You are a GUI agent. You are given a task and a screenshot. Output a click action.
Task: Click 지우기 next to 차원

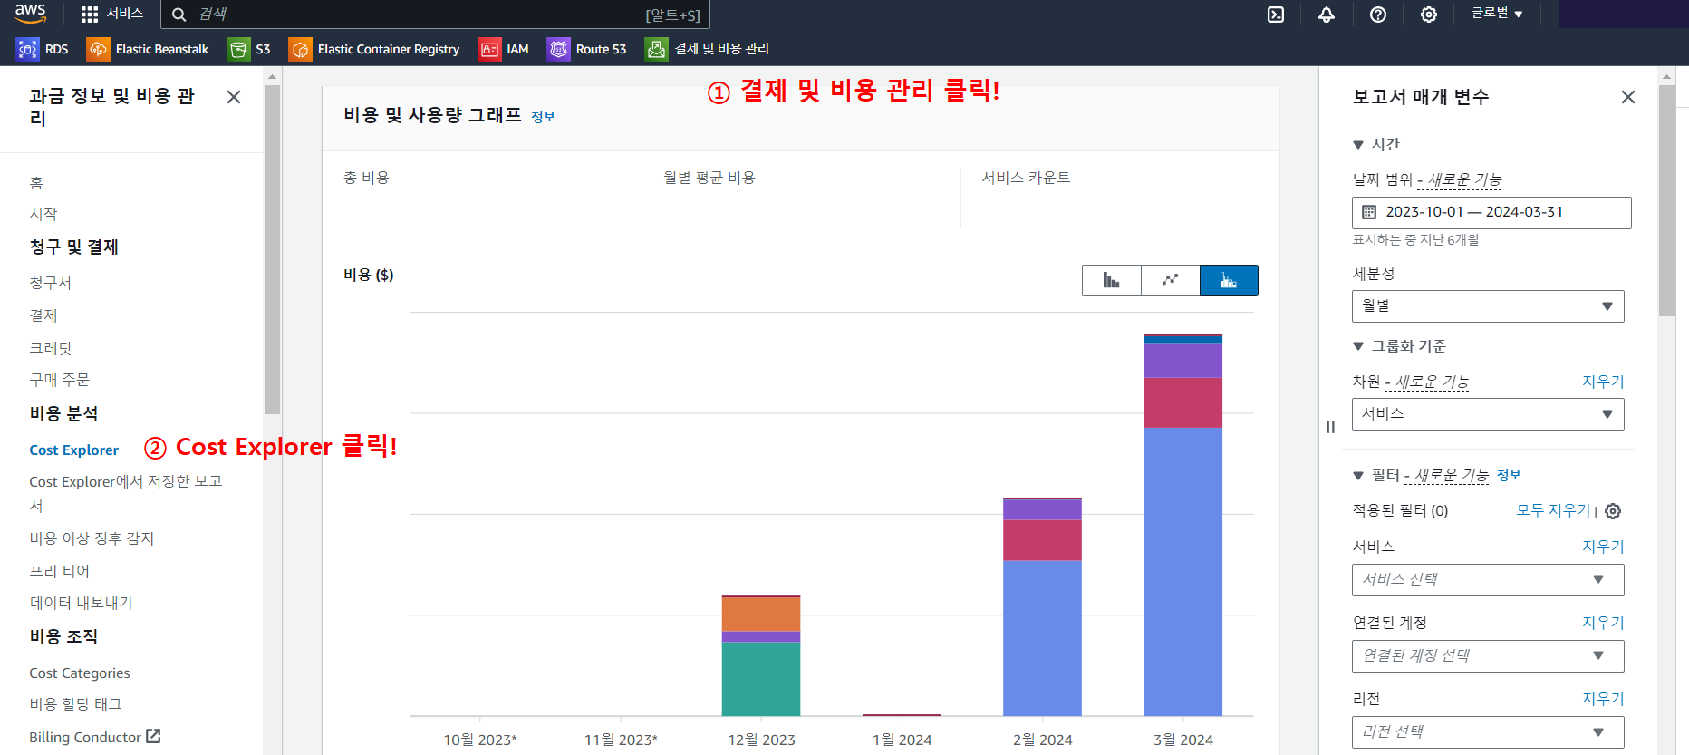pyautogui.click(x=1603, y=382)
